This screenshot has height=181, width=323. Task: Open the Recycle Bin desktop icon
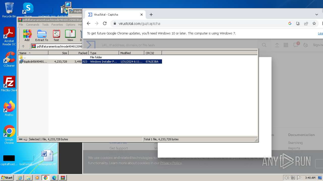tap(9, 10)
